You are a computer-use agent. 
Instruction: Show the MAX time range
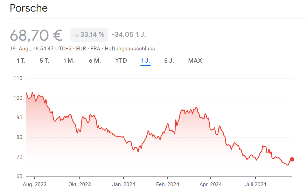coord(195,61)
